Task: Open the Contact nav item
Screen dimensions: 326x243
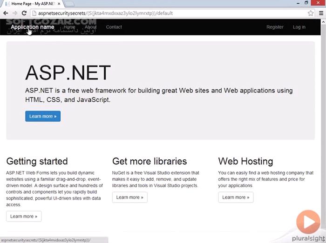Action: coord(114,27)
